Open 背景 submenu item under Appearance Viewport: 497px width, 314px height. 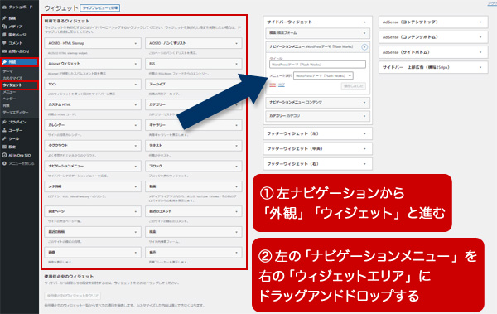[x=7, y=105]
